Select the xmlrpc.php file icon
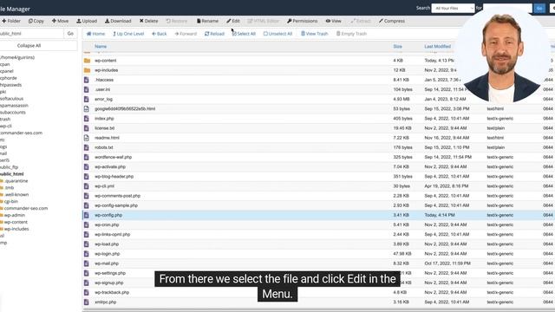Screen dimensions: 555x312 pos(87,302)
